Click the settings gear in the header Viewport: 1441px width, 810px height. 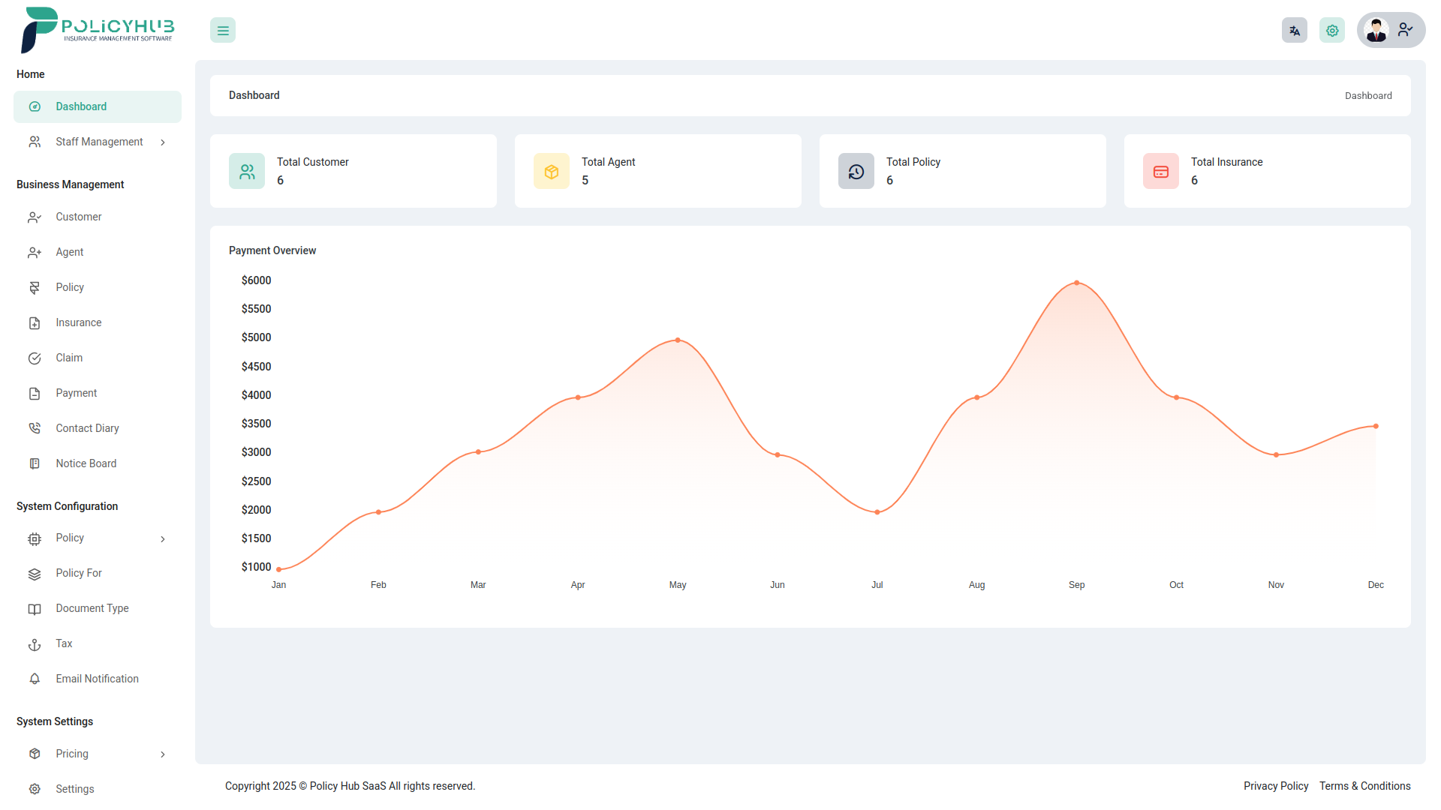pyautogui.click(x=1331, y=30)
